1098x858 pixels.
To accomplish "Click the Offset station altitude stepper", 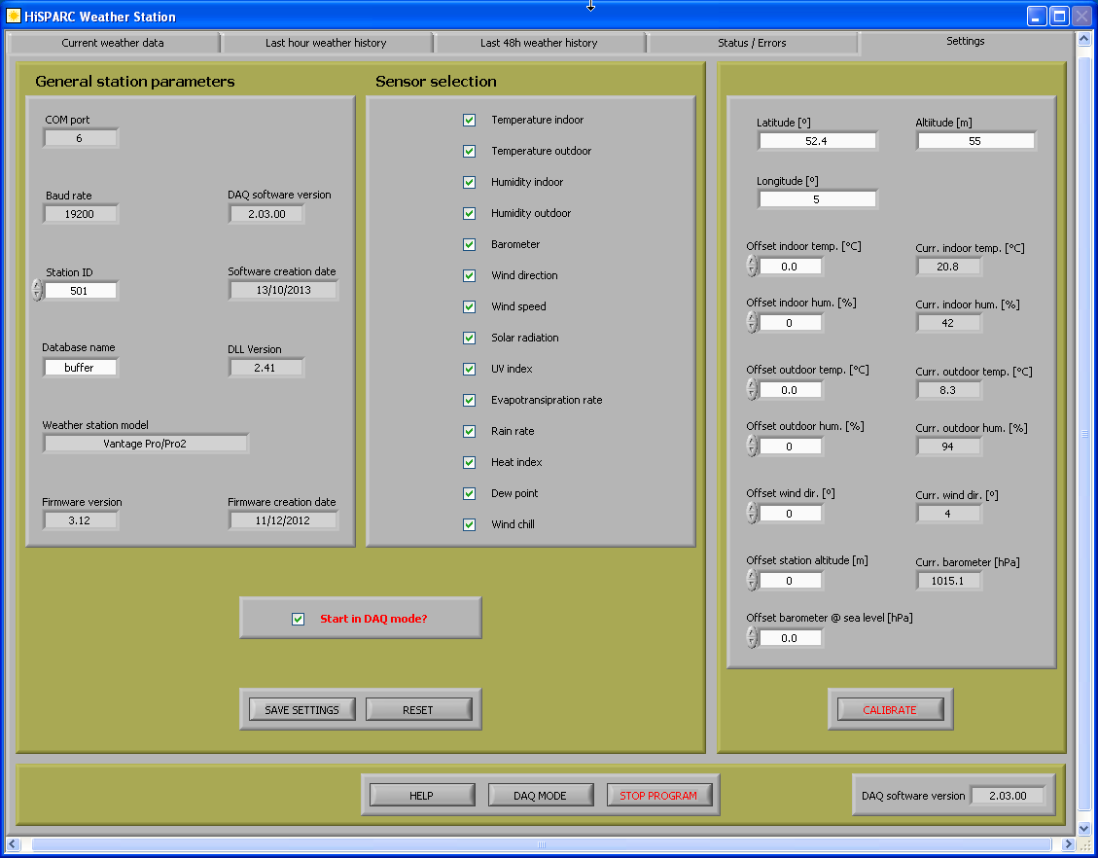I will [x=752, y=581].
